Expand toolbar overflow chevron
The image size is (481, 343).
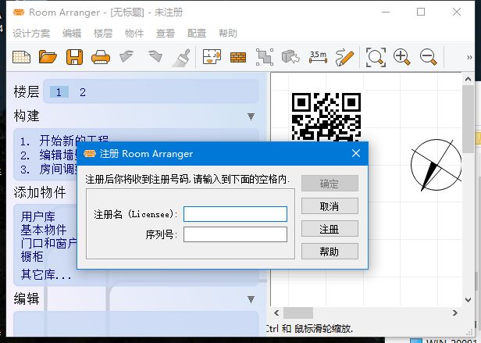(x=469, y=57)
